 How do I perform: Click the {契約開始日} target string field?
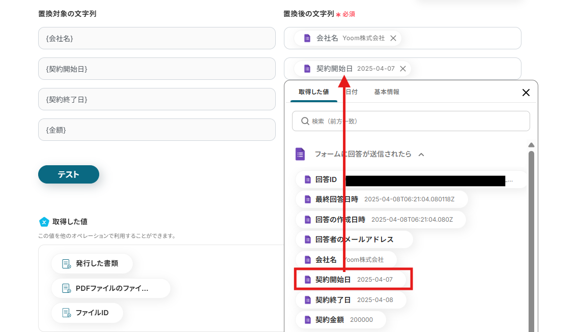pos(157,69)
